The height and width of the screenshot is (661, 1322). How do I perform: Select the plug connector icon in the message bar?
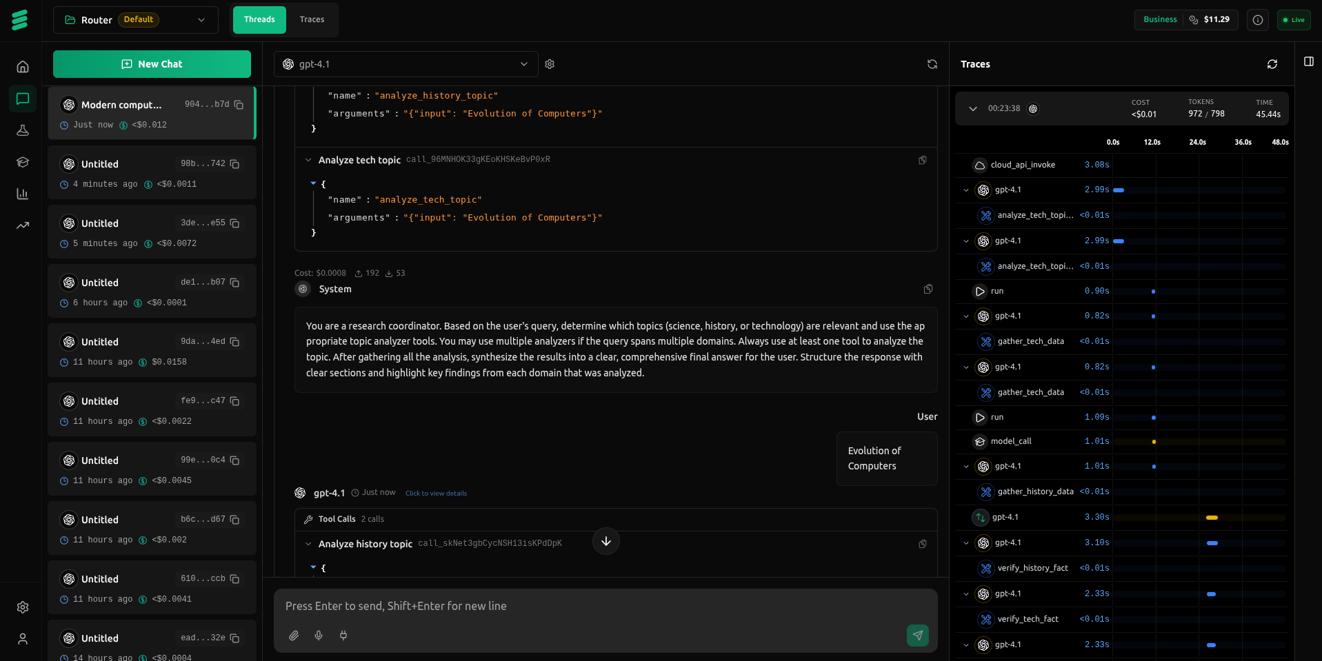pyautogui.click(x=343, y=635)
